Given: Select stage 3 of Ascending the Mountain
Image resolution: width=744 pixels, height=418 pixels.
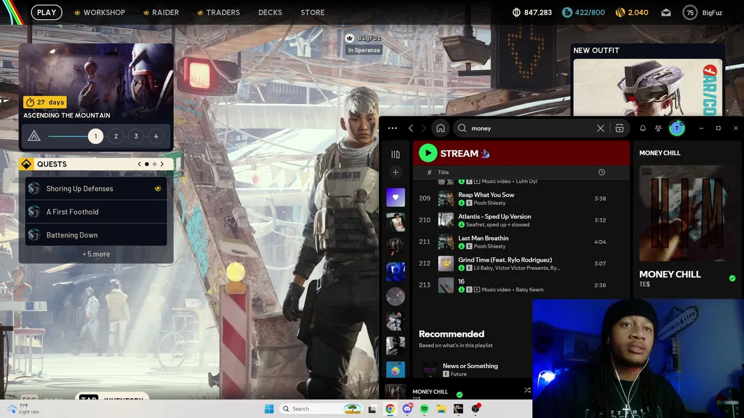Looking at the screenshot, I should click(x=136, y=136).
